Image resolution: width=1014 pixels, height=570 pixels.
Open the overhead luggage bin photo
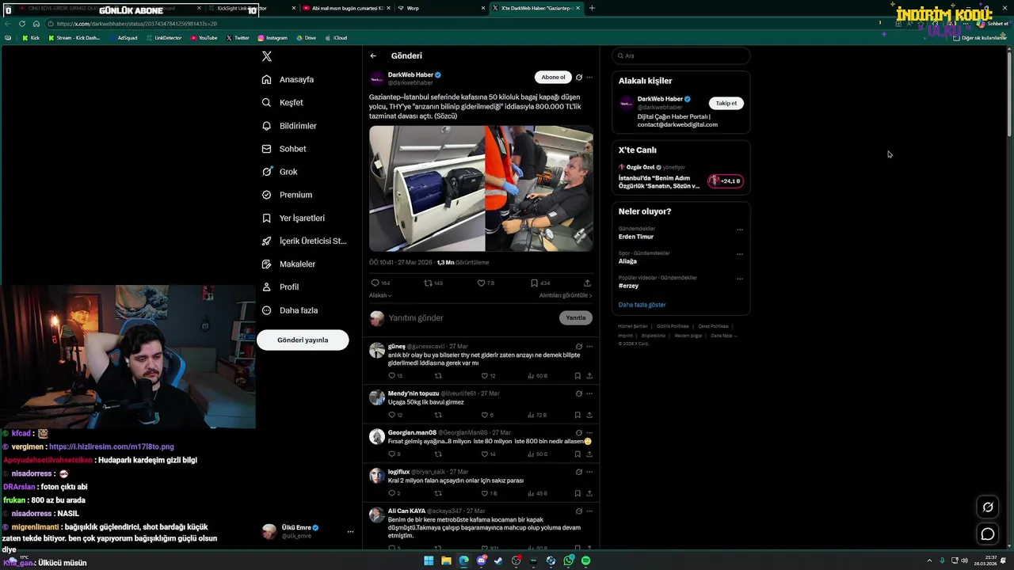tap(427, 188)
